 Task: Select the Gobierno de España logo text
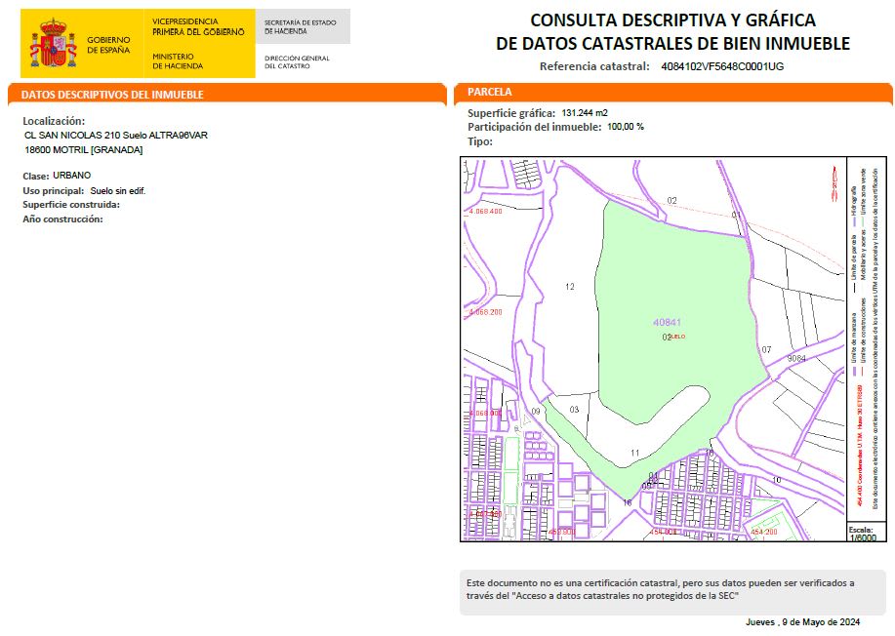[x=107, y=45]
